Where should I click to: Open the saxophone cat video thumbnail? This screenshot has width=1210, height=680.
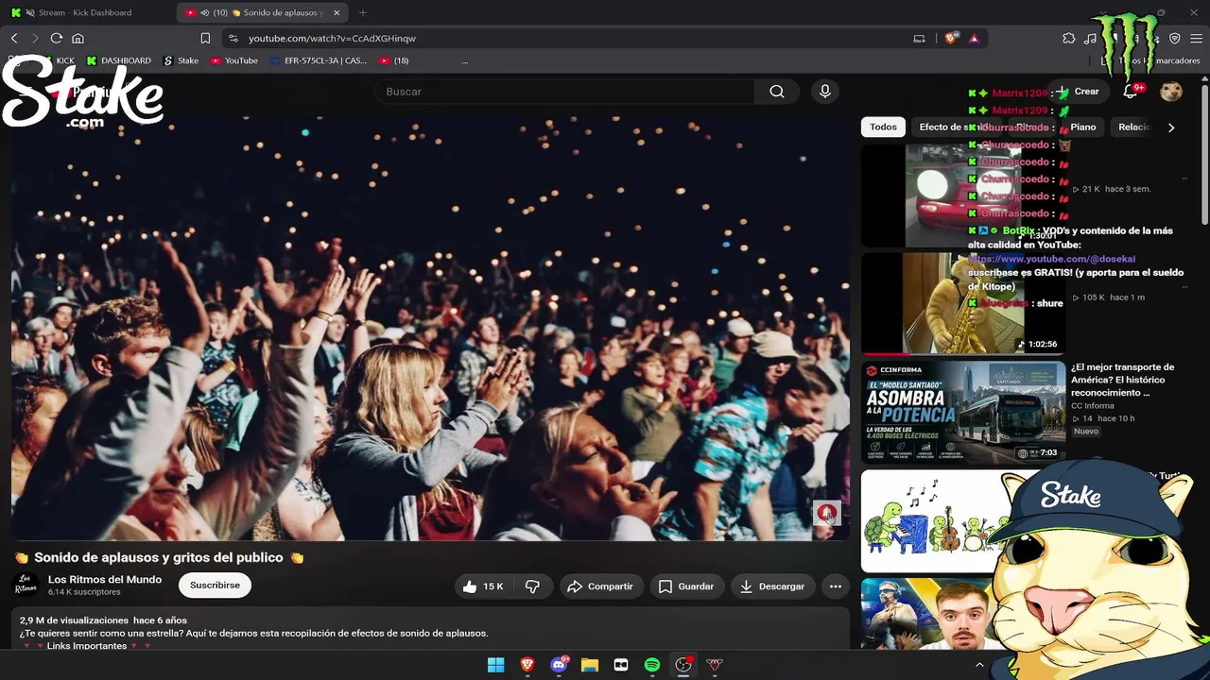click(x=962, y=302)
